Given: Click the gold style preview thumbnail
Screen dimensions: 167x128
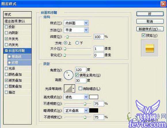Looking at the screenshot, I should coord(150,48).
